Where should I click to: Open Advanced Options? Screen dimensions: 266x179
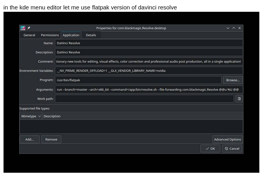[x=227, y=139]
